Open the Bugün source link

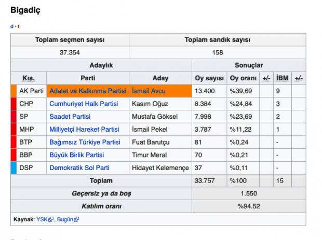[65, 219]
